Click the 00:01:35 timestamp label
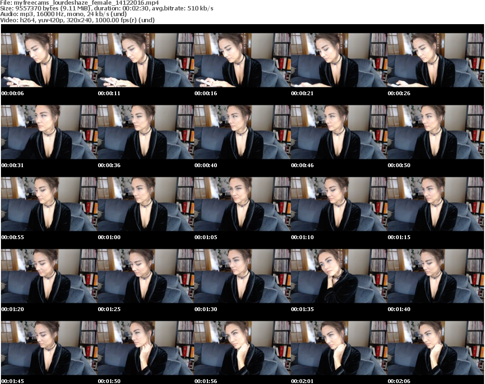 tap(302, 309)
